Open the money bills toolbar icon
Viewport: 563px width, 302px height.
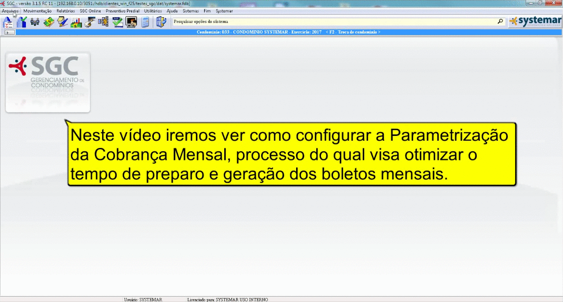click(x=48, y=22)
